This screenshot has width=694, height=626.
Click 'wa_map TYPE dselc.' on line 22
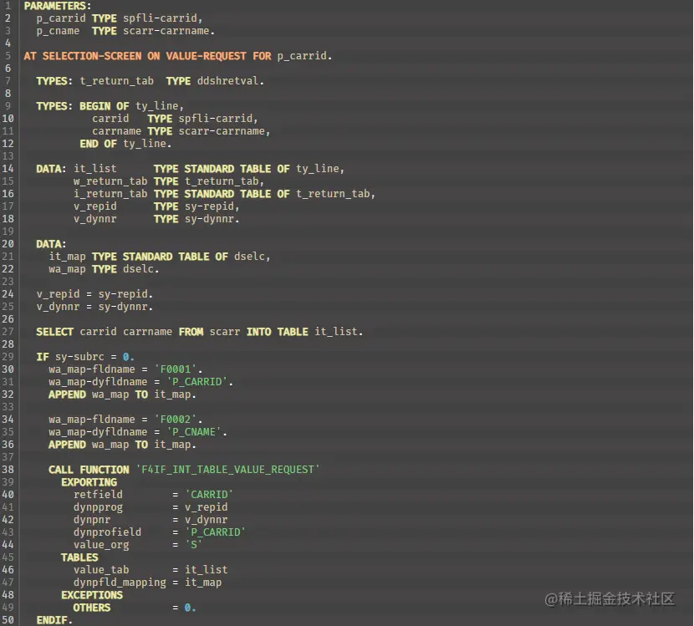coord(104,269)
